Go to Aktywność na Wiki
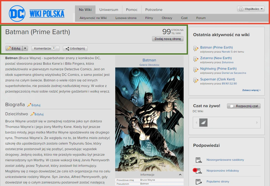 click(93, 18)
